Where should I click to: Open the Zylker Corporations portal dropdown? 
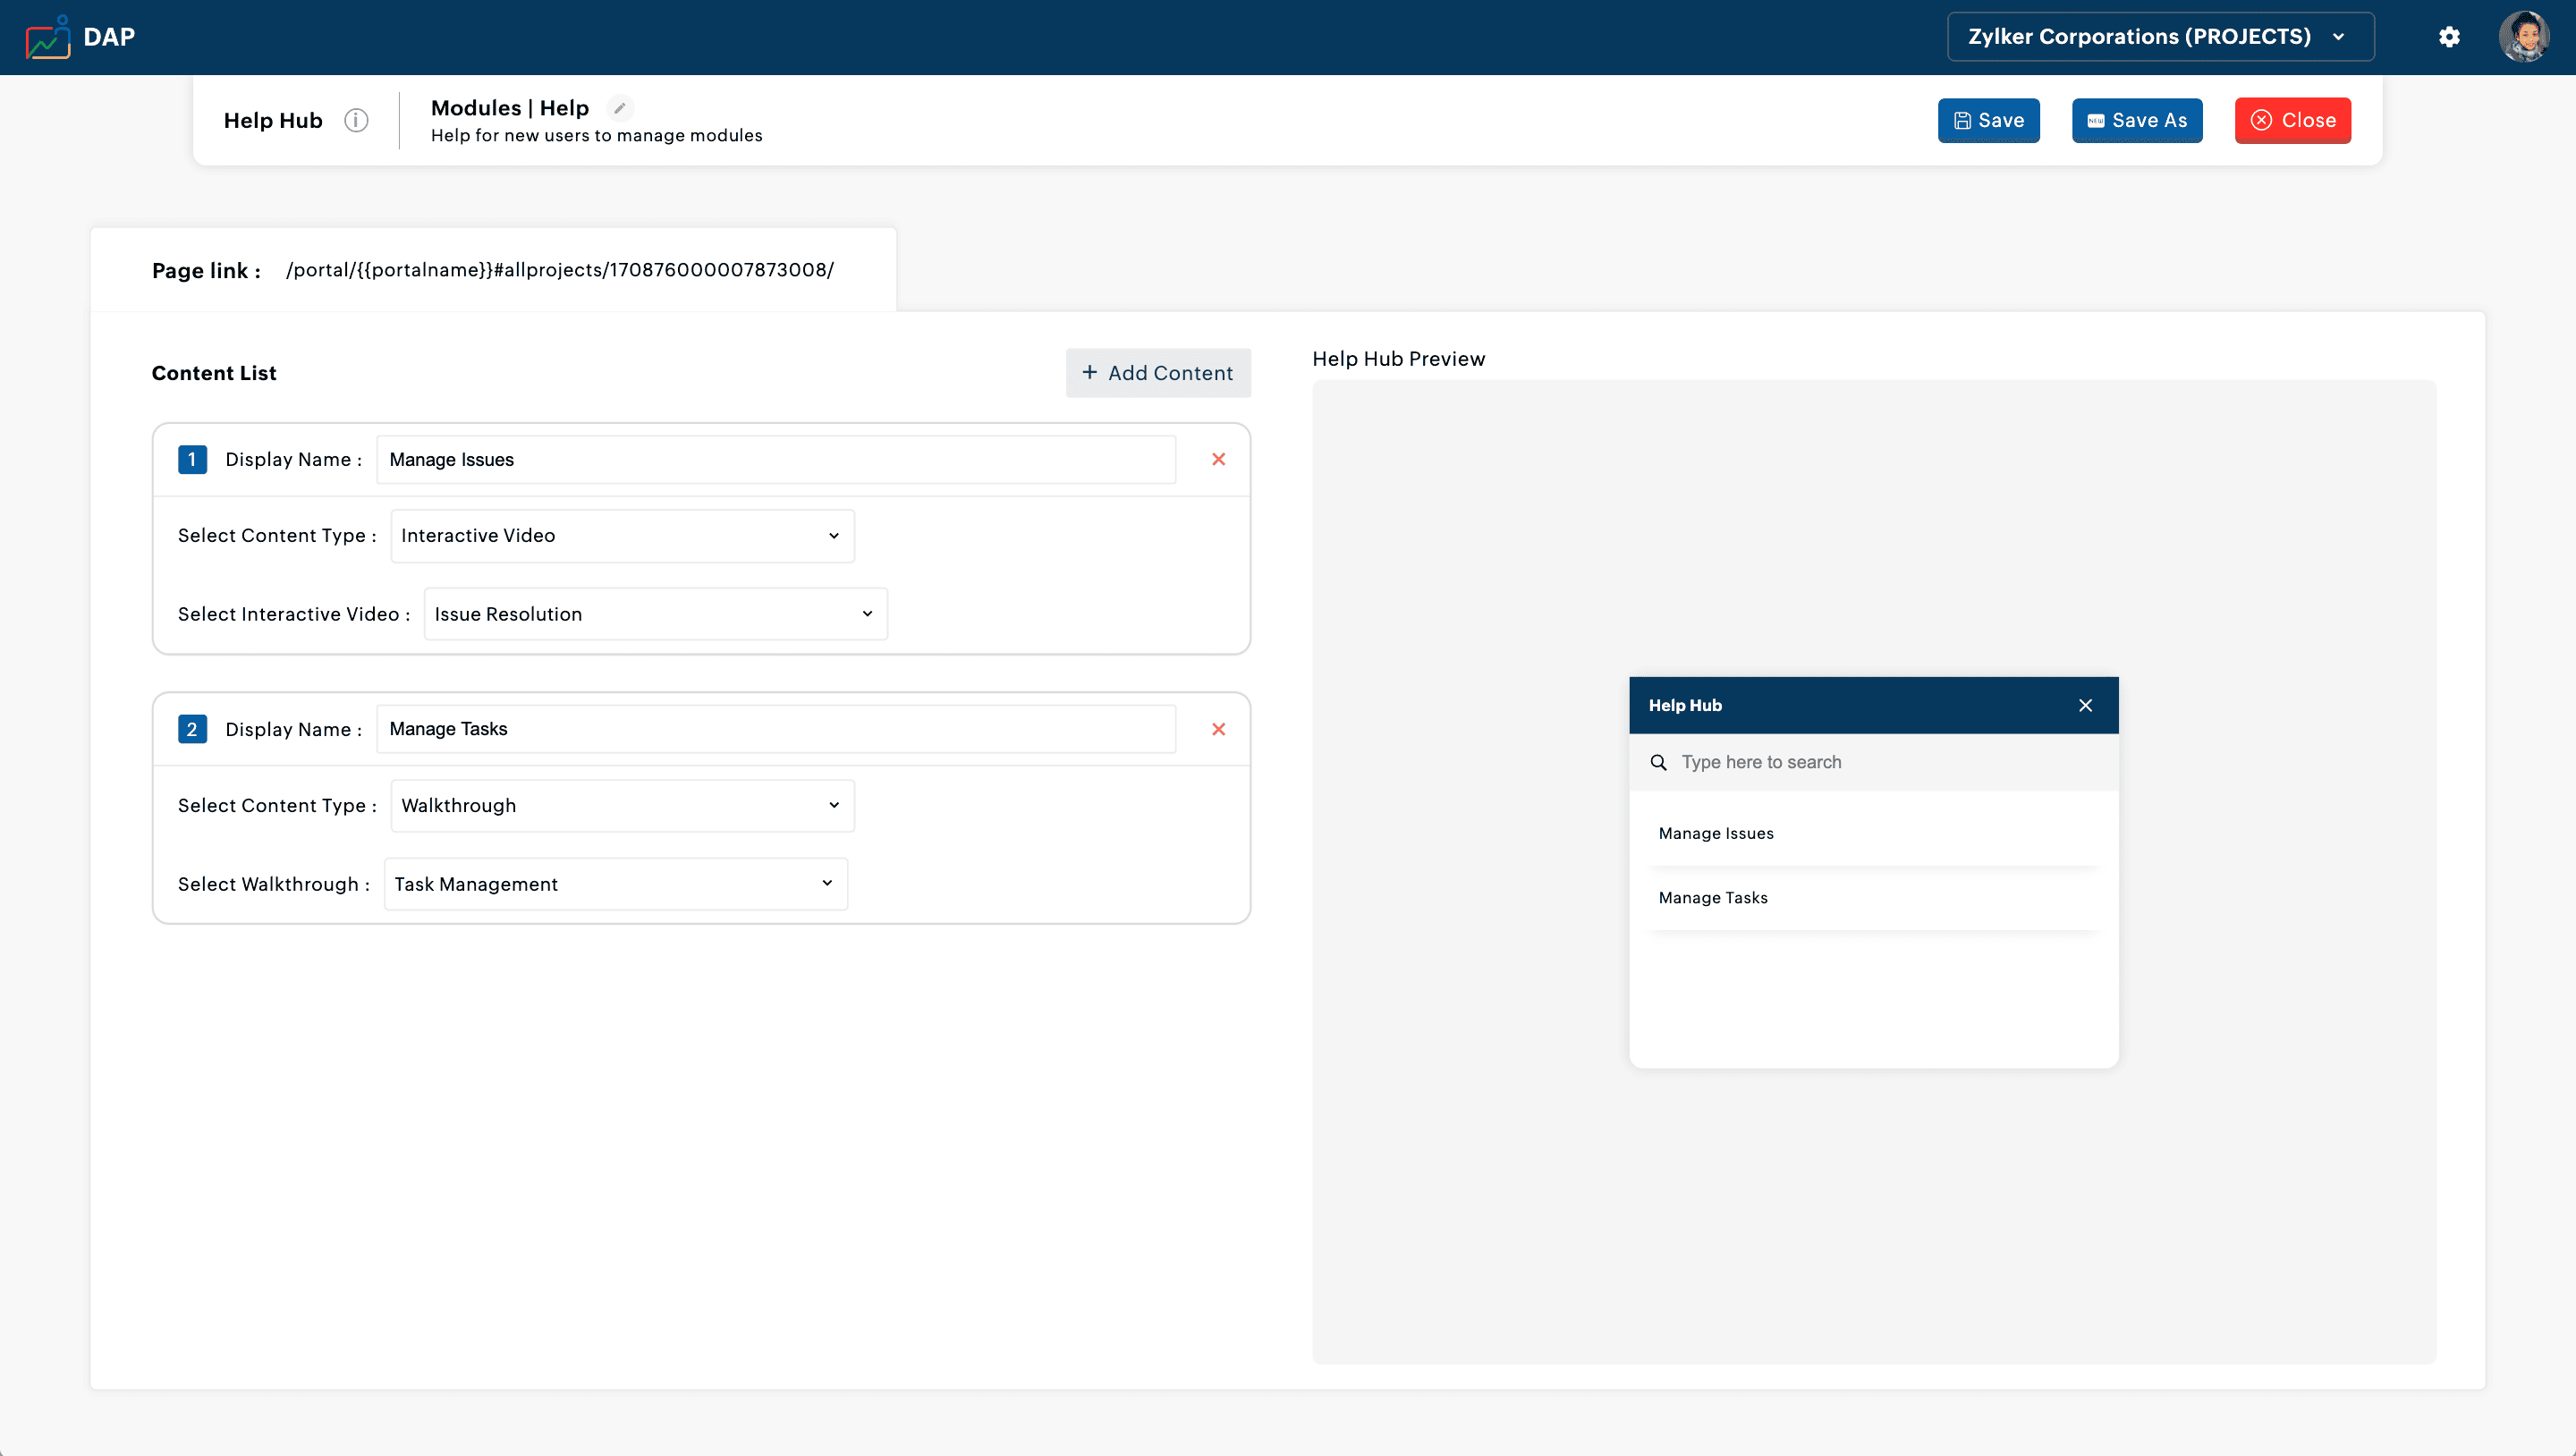click(2160, 37)
